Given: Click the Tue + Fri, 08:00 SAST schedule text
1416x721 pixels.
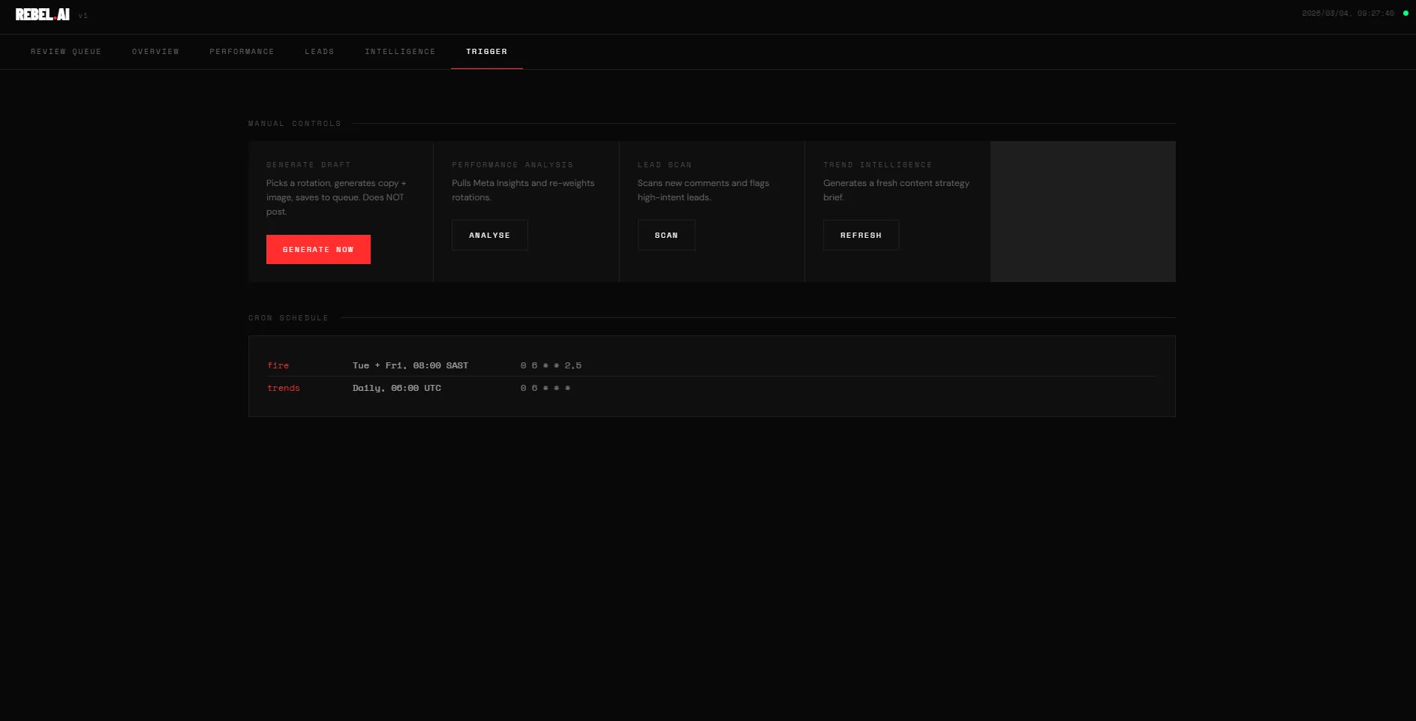Looking at the screenshot, I should 410,365.
